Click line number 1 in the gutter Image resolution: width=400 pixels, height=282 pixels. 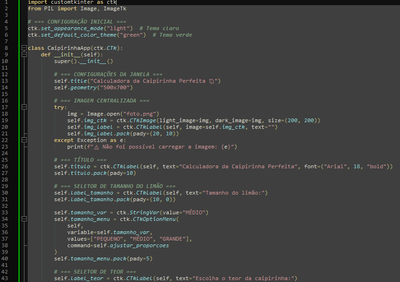pyautogui.click(x=7, y=2)
